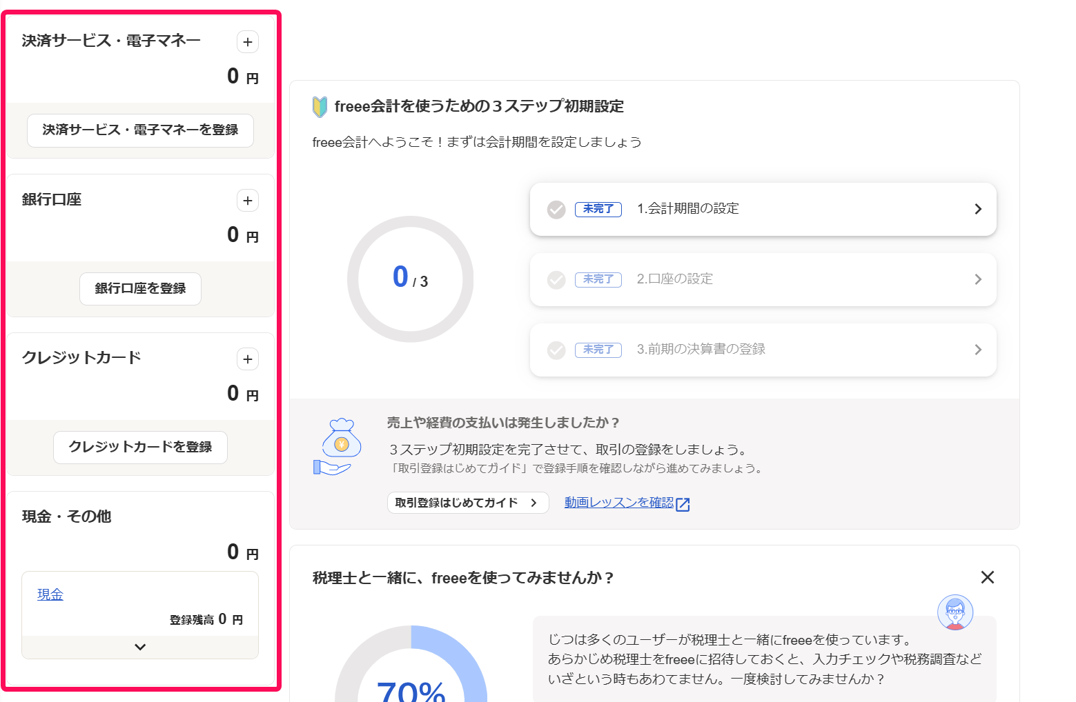Screen dimensions: 1076x702
Task: Open step 3.前期の決算書の登録
Action: (x=763, y=350)
